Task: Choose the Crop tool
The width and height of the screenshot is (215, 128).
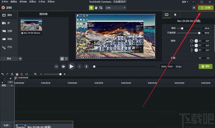Action: click(x=101, y=8)
